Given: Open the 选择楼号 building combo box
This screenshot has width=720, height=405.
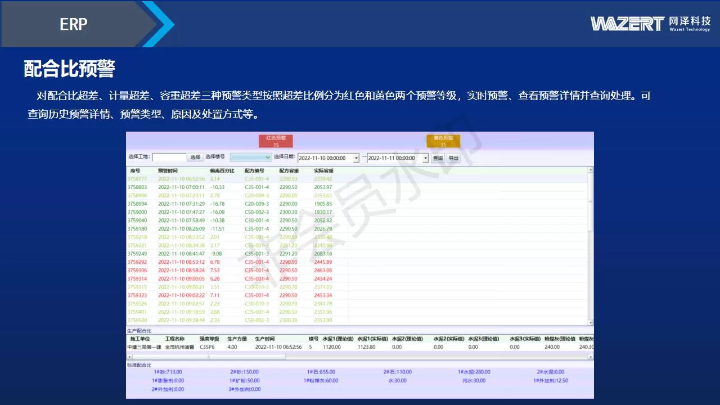Looking at the screenshot, I should [x=251, y=157].
